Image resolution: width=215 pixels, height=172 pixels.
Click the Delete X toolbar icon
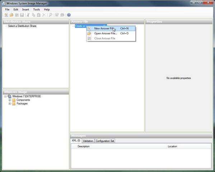44,15
